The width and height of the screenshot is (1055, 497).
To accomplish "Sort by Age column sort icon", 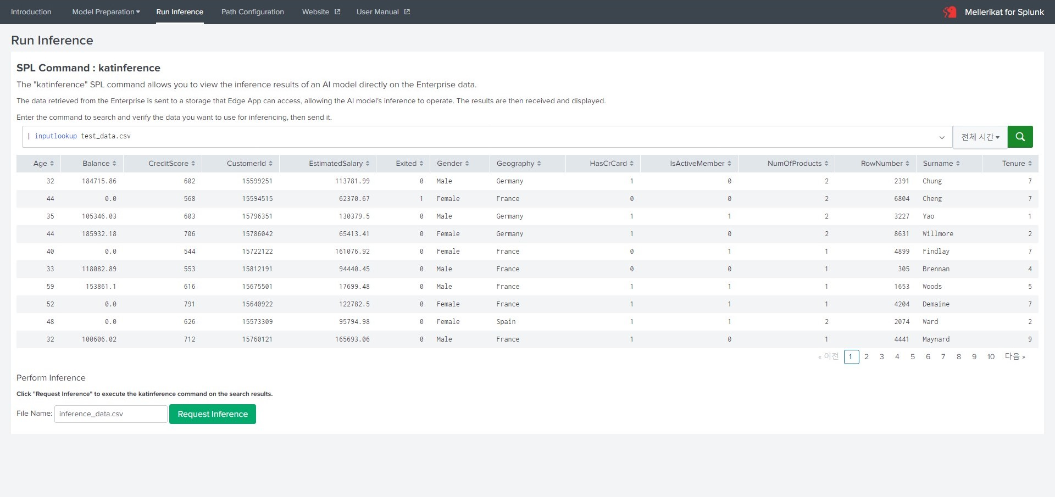I will pos(52,164).
